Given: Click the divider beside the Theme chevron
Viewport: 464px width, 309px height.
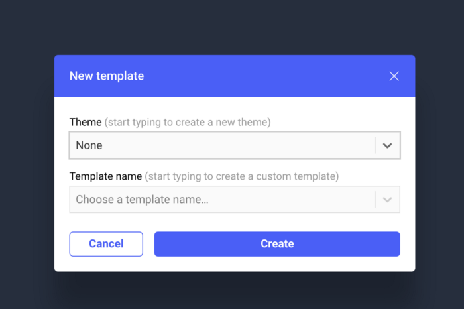Looking at the screenshot, I should pyautogui.click(x=375, y=145).
